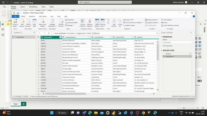This screenshot has width=207, height=116.
Task: Open the Enter Data table icon
Action: [35, 21]
